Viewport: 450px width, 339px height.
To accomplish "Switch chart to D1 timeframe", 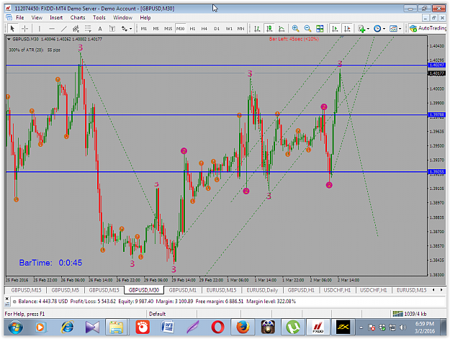I will coord(217,28).
